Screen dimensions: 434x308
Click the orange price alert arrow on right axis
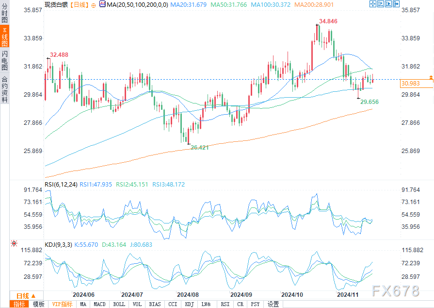pyautogui.click(x=431, y=78)
